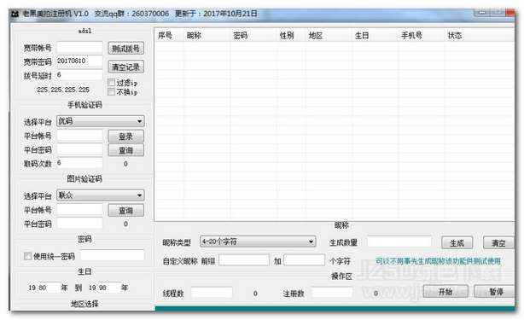Click 查询 button in 手机验证码 section

(x=126, y=150)
